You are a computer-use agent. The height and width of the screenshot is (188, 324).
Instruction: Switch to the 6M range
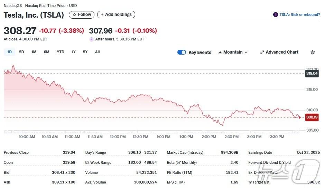coord(46,52)
